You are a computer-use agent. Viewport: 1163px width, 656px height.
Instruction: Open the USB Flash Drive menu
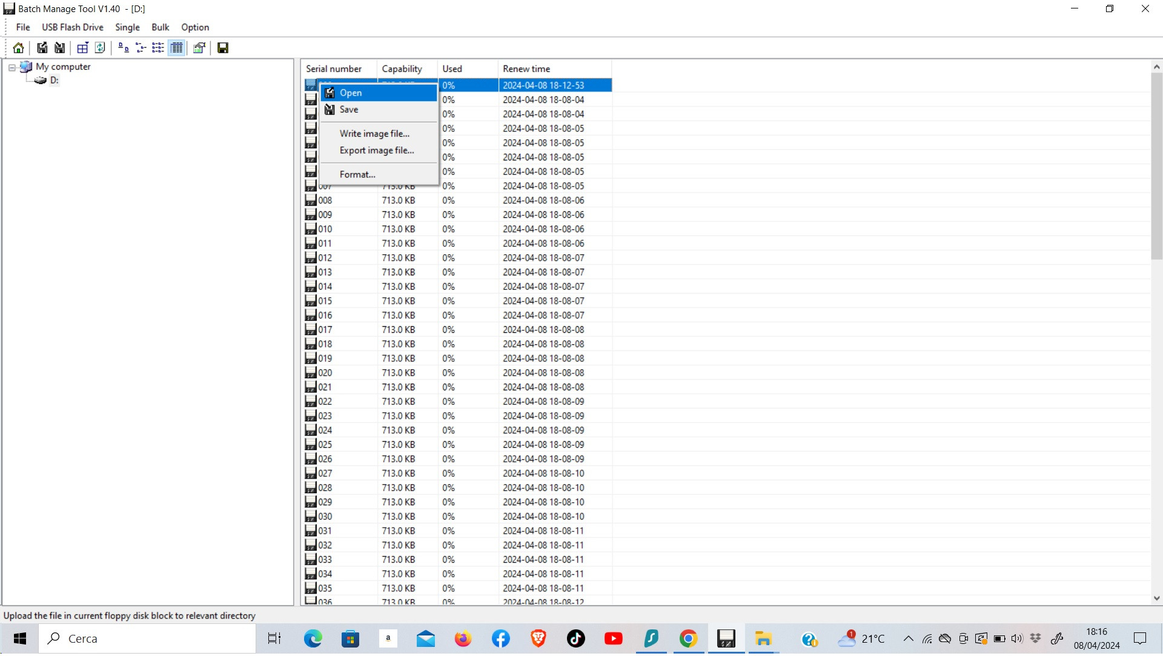[72, 27]
